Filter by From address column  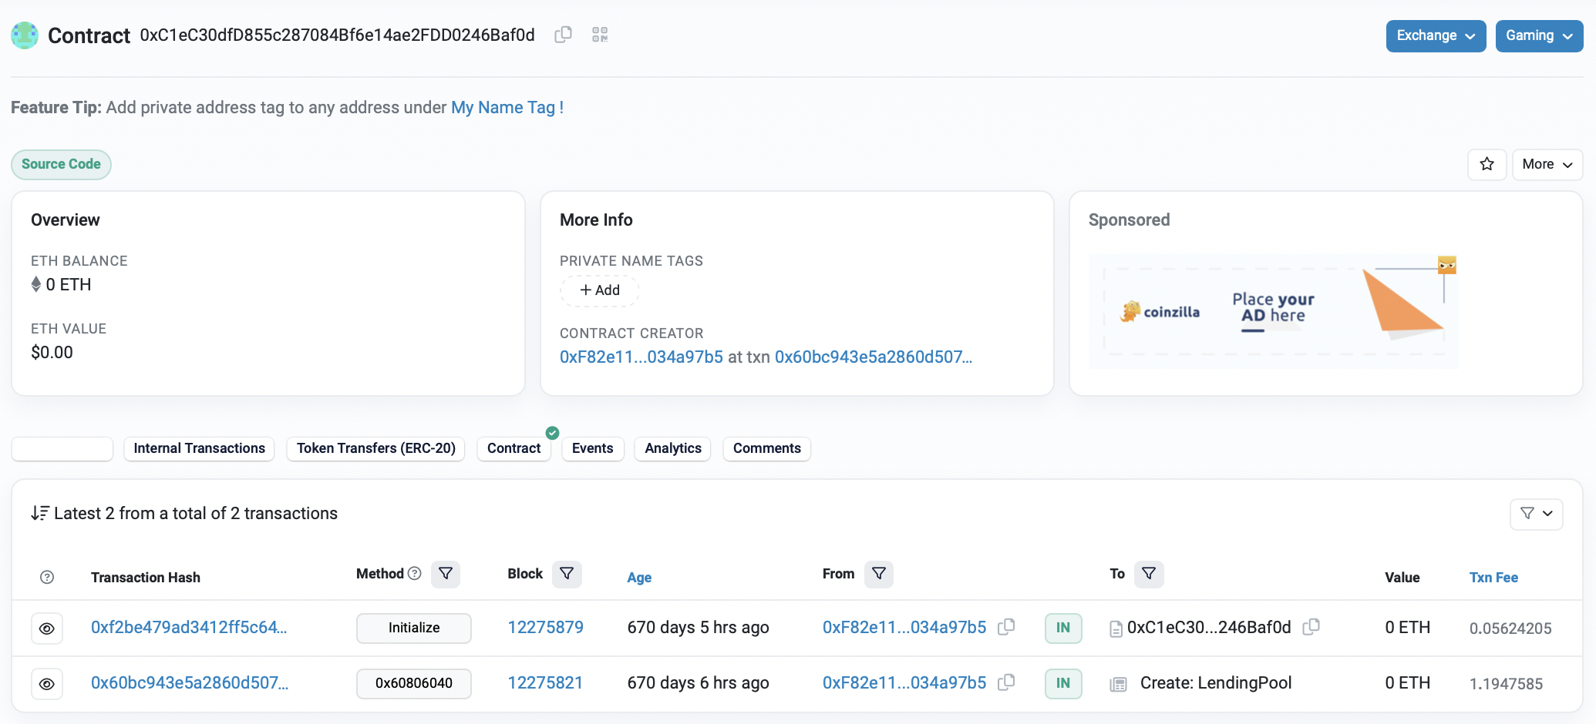pyautogui.click(x=878, y=574)
